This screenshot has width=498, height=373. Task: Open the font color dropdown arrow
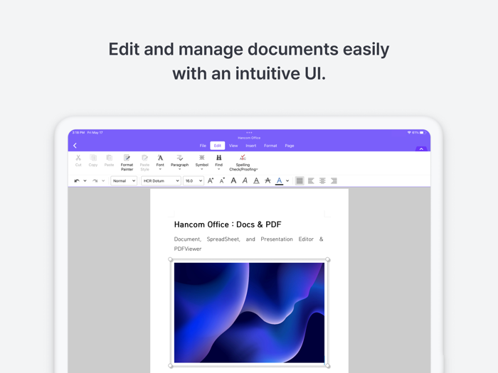(x=287, y=180)
